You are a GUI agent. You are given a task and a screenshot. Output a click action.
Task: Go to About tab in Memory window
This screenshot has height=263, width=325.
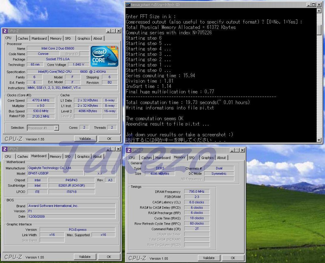point(221,158)
